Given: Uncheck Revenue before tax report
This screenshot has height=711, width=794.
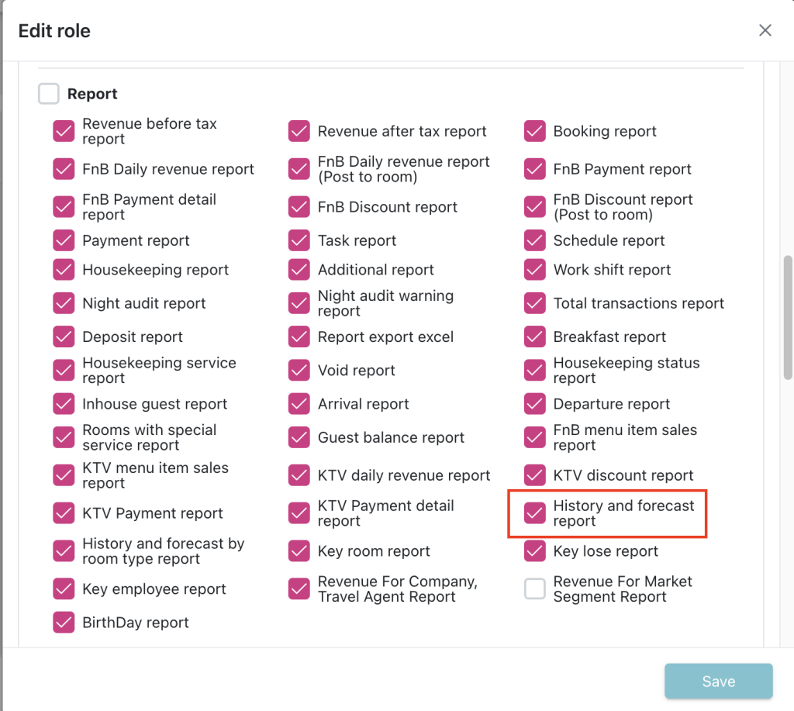Looking at the screenshot, I should [x=64, y=131].
